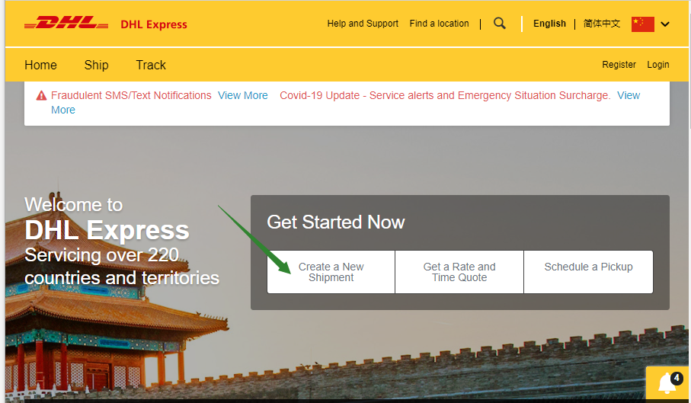Open Find a location
This screenshot has width=691, height=403.
439,24
